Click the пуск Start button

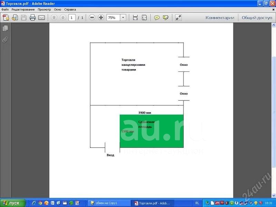(x=12, y=203)
